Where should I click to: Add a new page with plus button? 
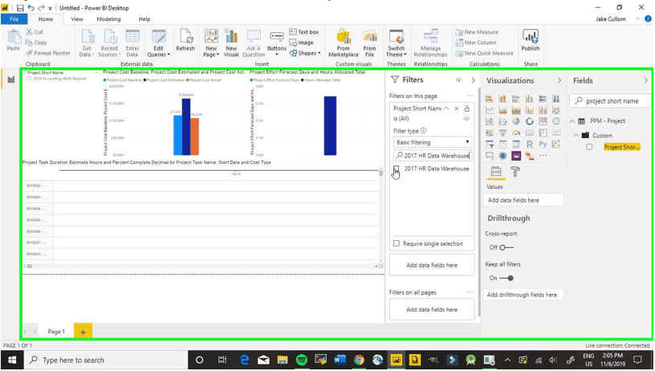pos(83,332)
